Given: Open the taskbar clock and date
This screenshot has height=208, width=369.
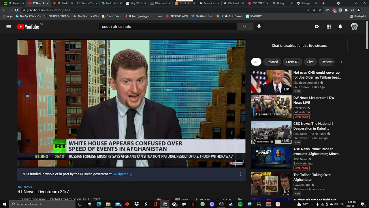Looking at the screenshot, I should [x=352, y=204].
